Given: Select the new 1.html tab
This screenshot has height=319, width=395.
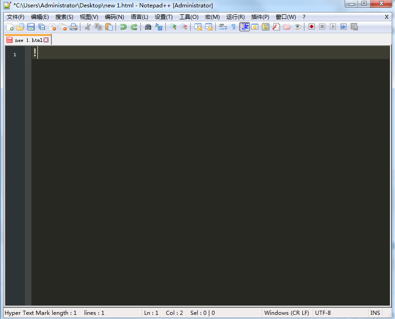Looking at the screenshot, I should pos(28,40).
